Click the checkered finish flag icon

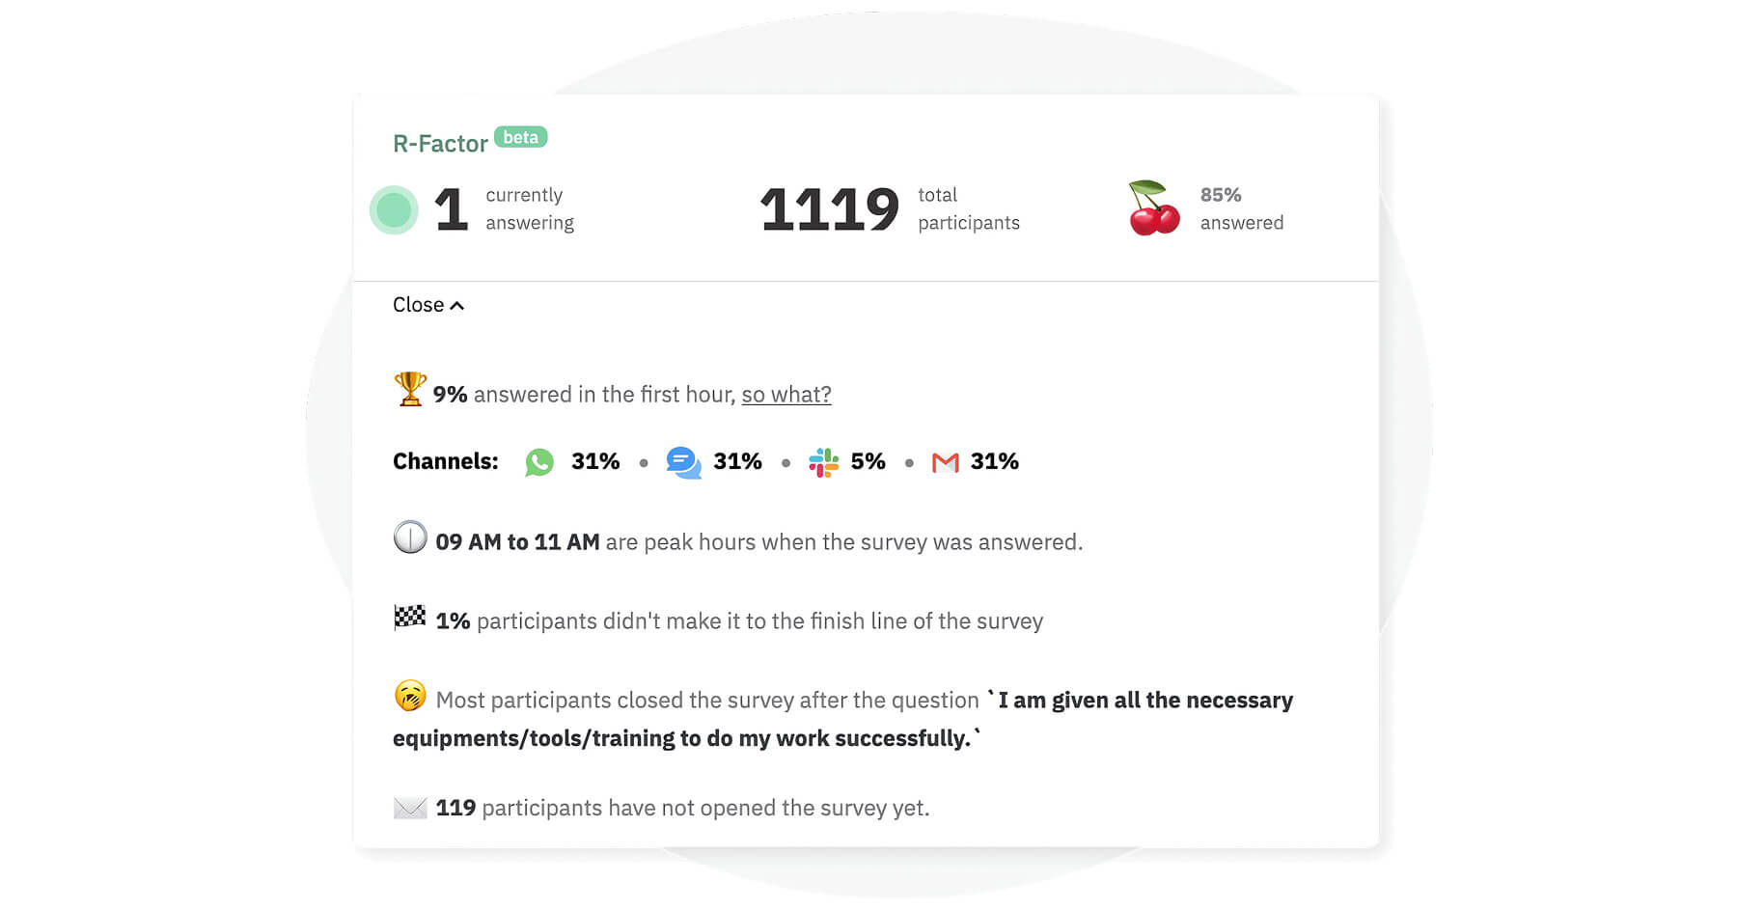[410, 618]
